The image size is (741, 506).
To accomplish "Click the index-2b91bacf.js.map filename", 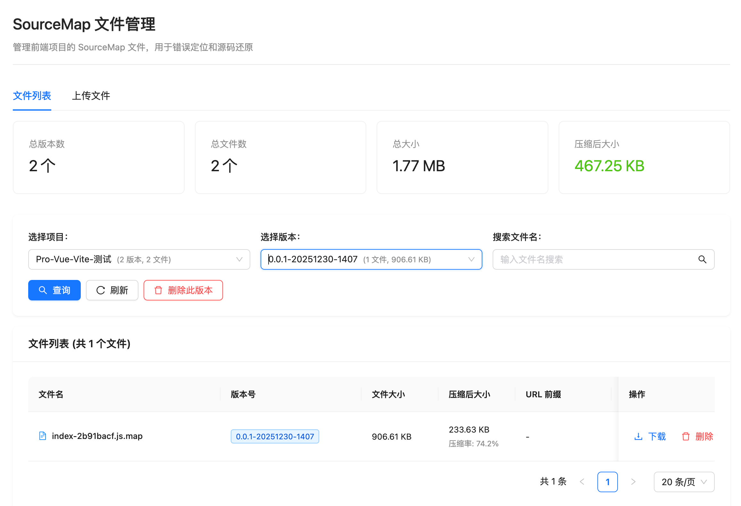I will [97, 436].
